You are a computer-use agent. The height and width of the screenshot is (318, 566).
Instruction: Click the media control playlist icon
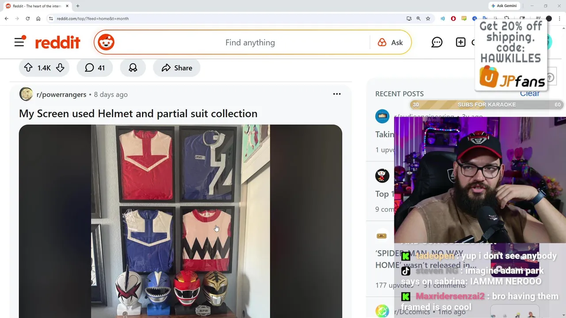(538, 19)
